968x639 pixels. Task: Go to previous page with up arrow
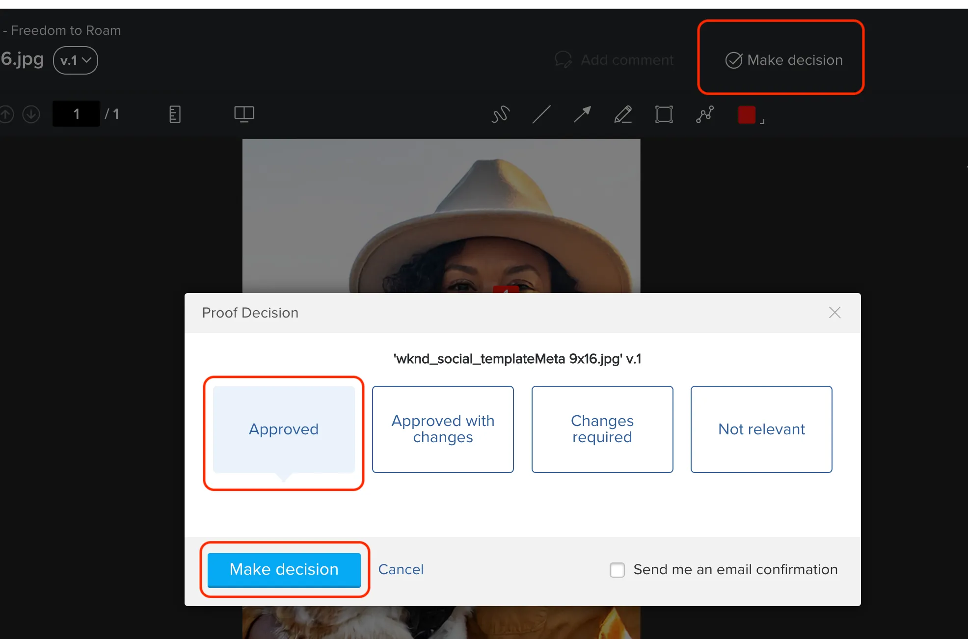(x=6, y=114)
